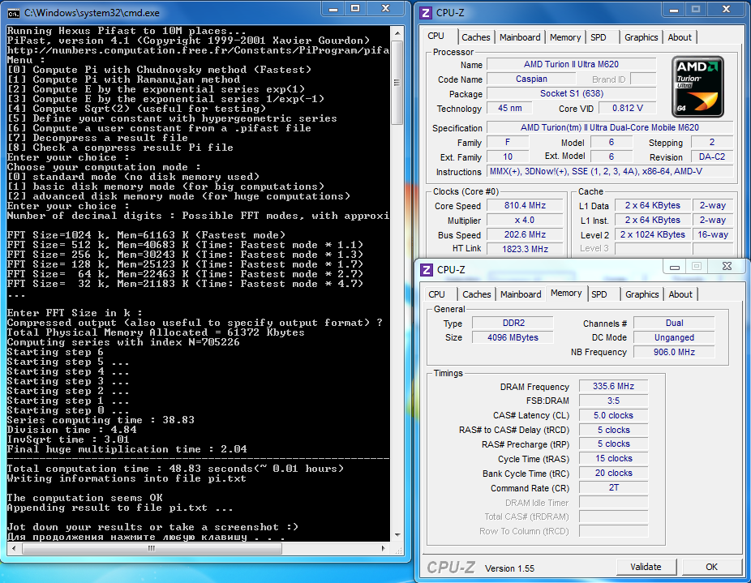The width and height of the screenshot is (751, 583).
Task: Click cmd window vertical scrollbar up arrow
Action: 397,33
